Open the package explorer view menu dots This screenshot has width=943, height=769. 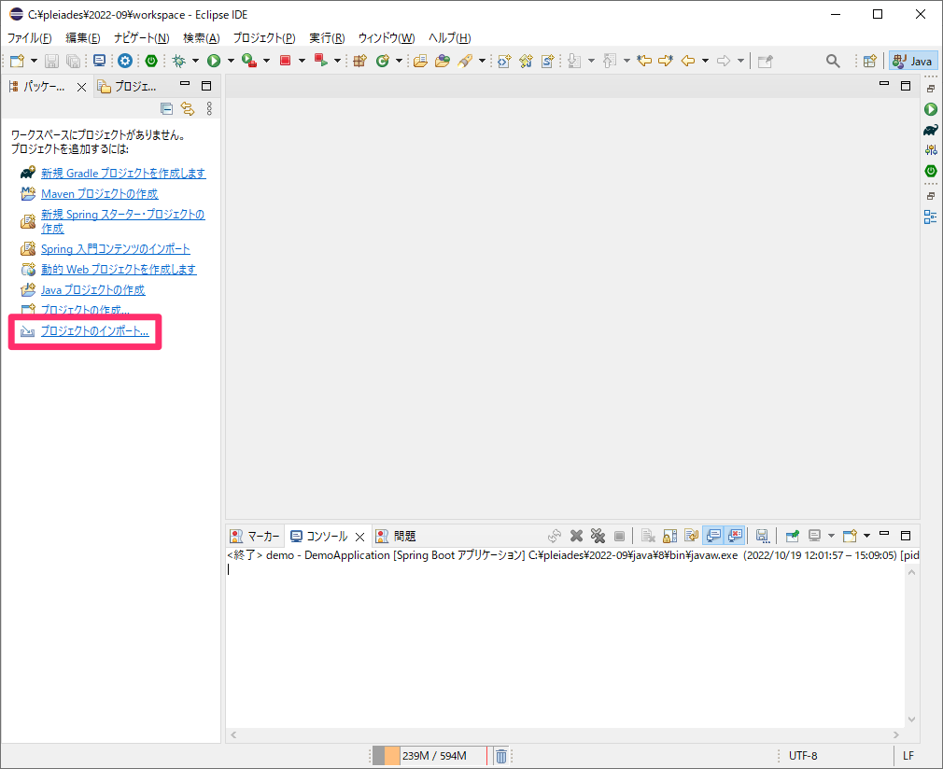tap(209, 108)
